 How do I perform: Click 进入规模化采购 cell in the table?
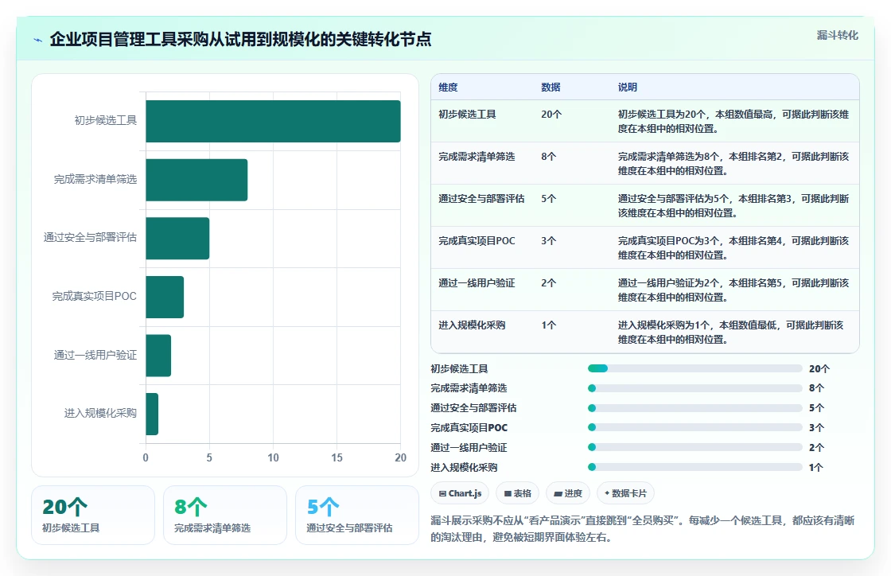coord(472,325)
